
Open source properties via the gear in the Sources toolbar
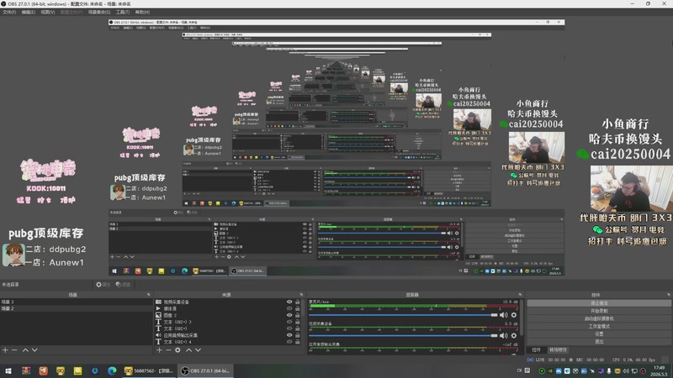[x=178, y=350]
